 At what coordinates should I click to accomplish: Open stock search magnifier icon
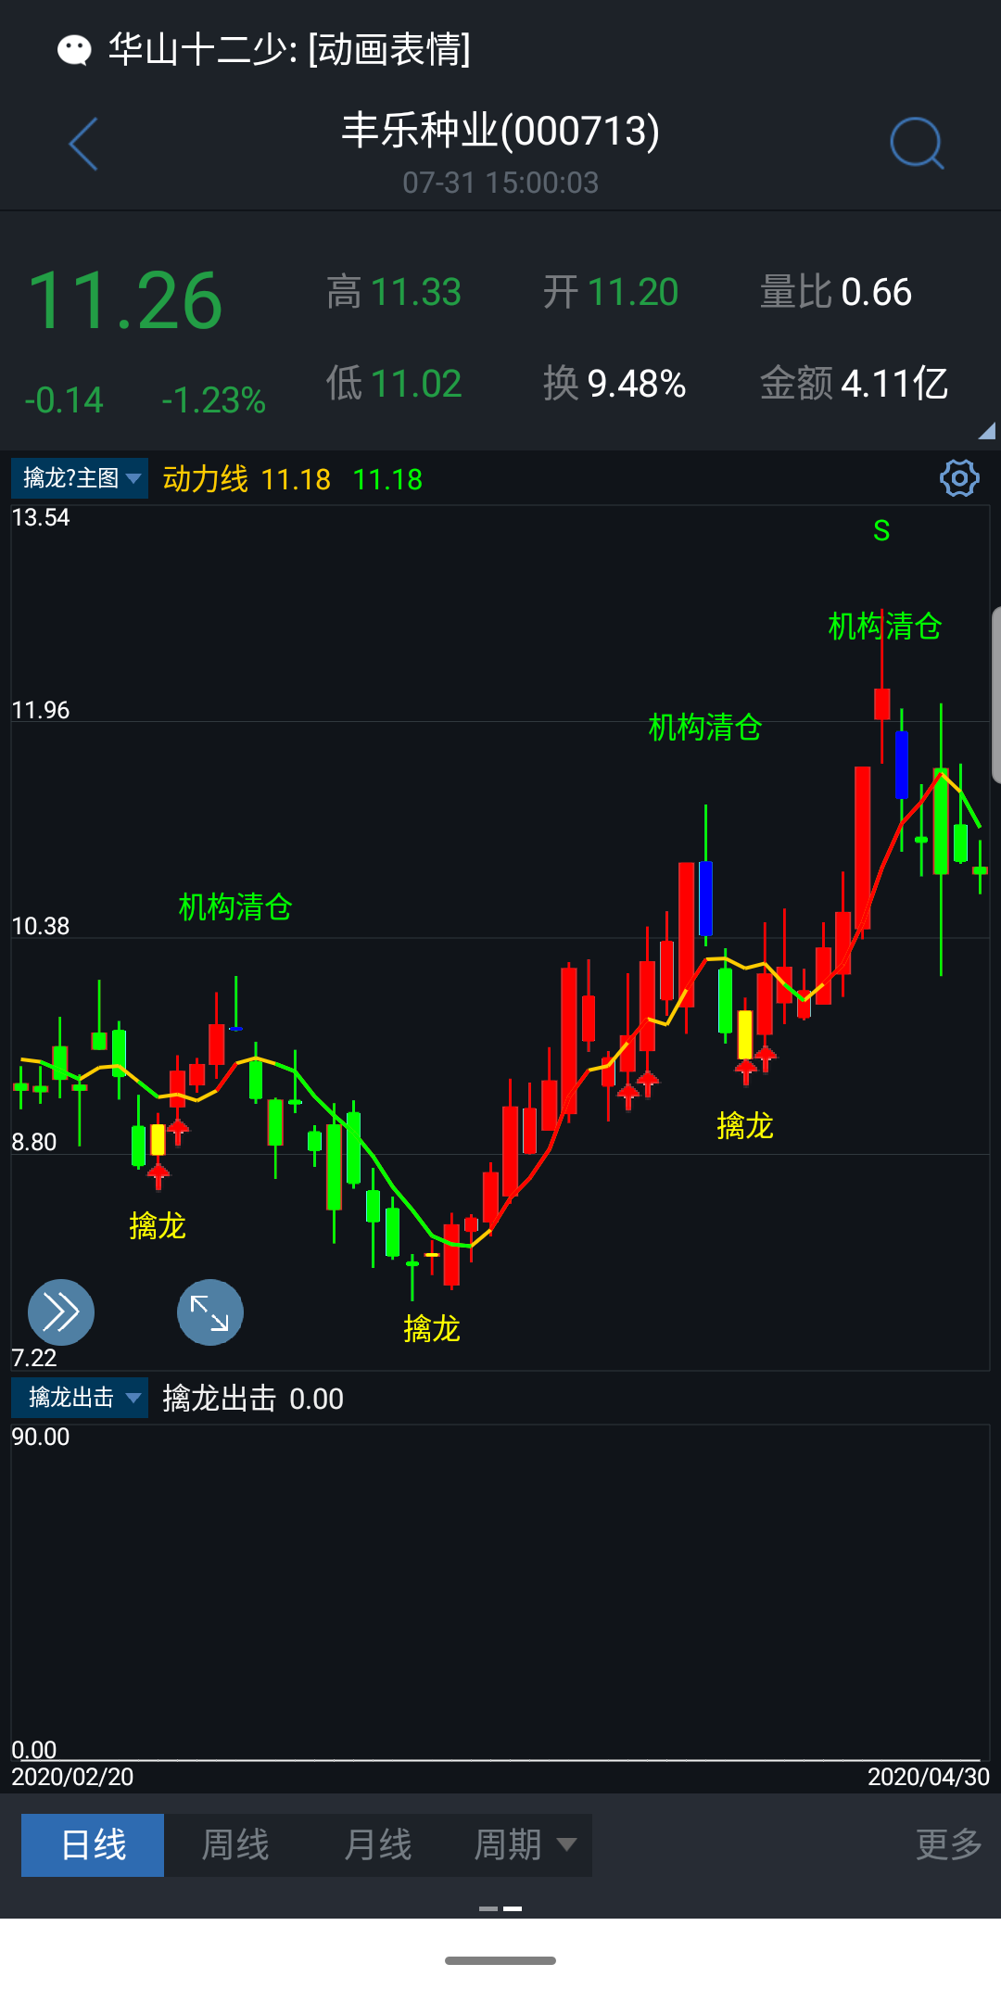(916, 144)
